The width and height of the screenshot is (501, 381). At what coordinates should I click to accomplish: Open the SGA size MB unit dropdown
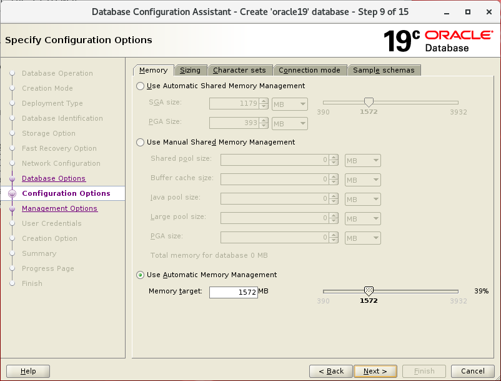[x=290, y=104]
